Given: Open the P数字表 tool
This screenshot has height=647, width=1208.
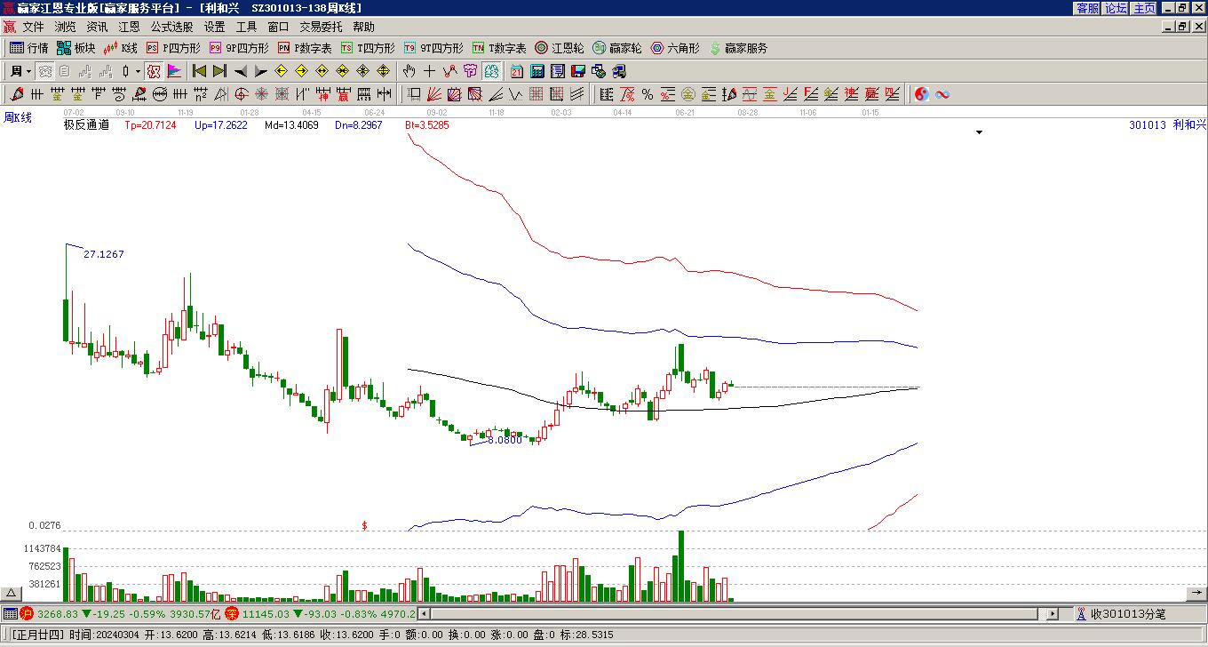Looking at the screenshot, I should pos(305,48).
